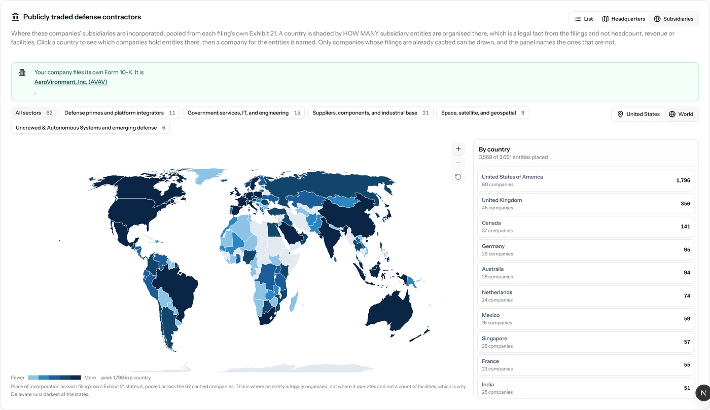Choose the Netherlands row in the country list
The height and width of the screenshot is (410, 710).
pos(586,296)
